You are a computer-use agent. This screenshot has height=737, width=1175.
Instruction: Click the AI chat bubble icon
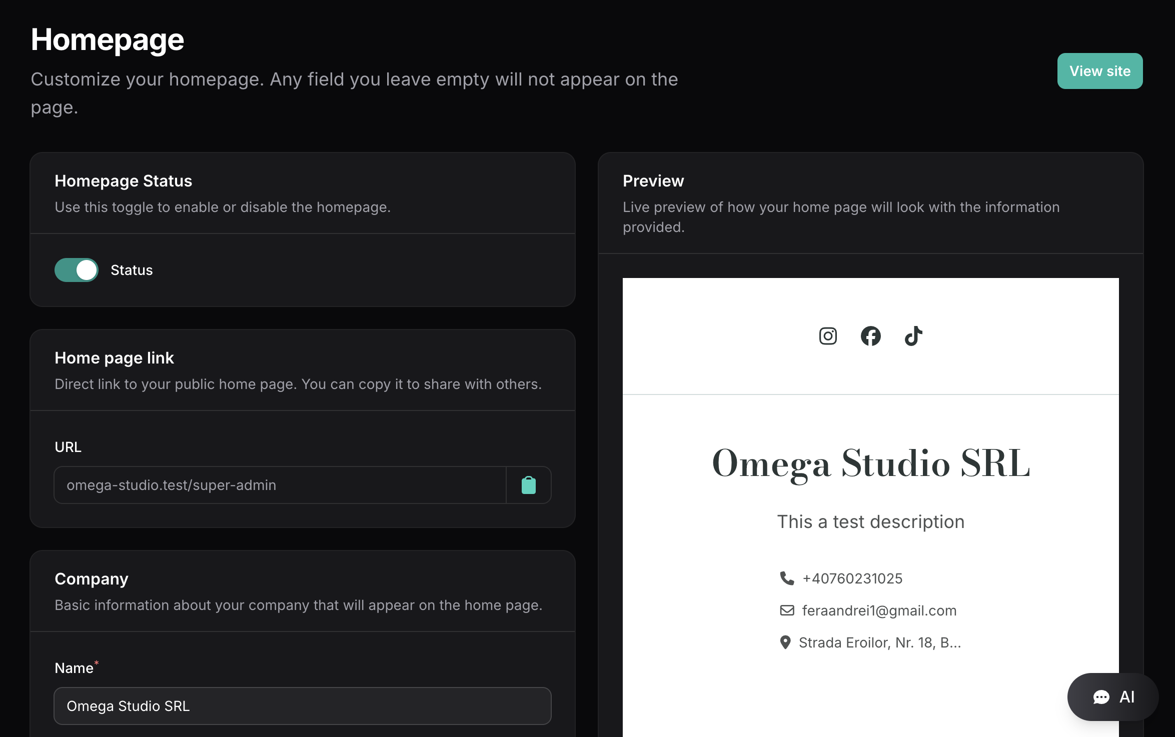pyautogui.click(x=1101, y=697)
